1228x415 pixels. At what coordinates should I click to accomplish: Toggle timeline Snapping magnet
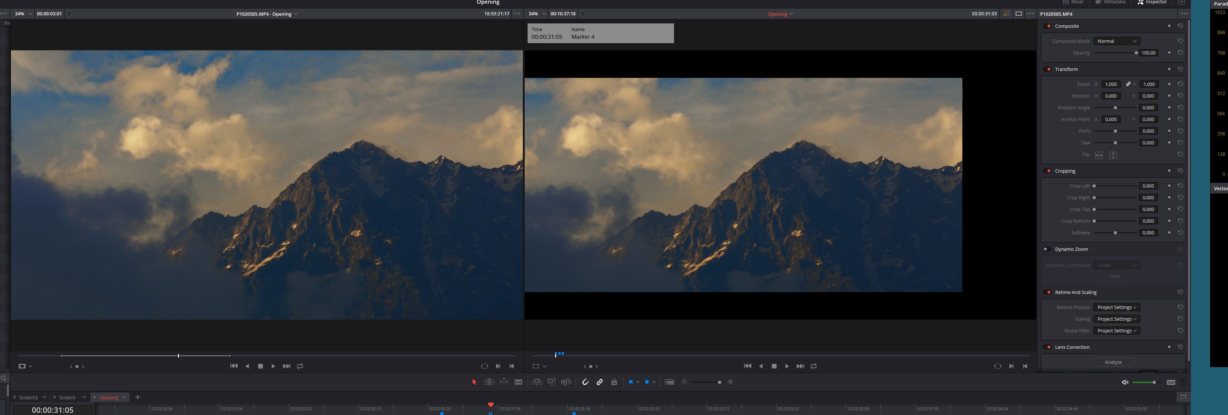pos(585,382)
